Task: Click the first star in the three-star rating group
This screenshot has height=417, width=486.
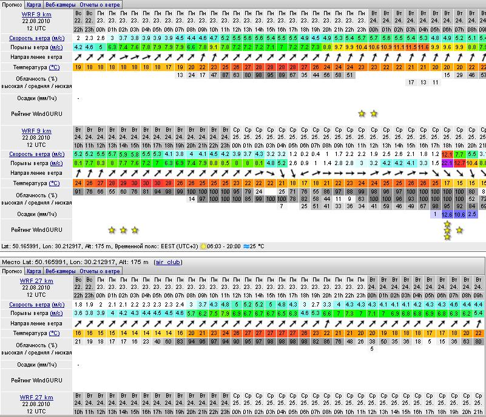Action: pyautogui.click(x=112, y=230)
